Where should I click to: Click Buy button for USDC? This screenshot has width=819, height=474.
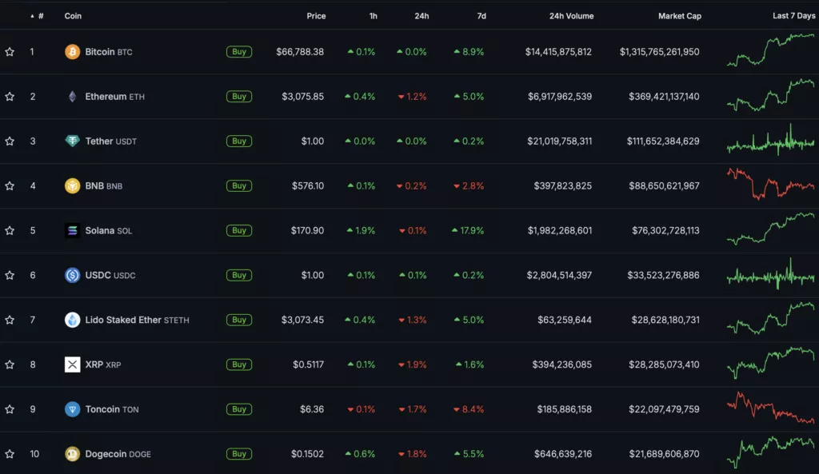pyautogui.click(x=239, y=275)
